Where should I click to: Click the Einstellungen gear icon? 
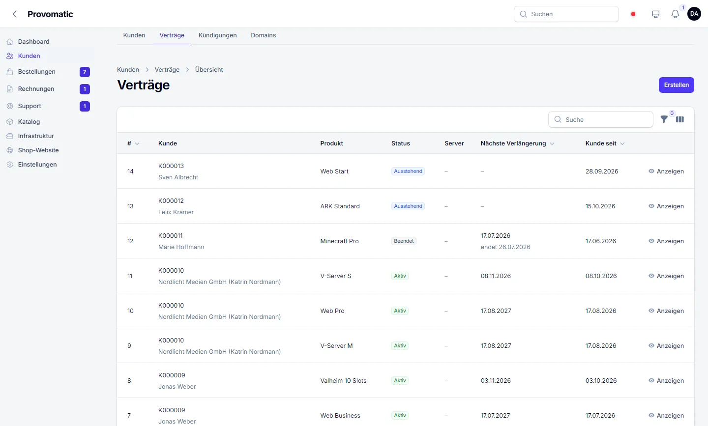[x=10, y=165]
